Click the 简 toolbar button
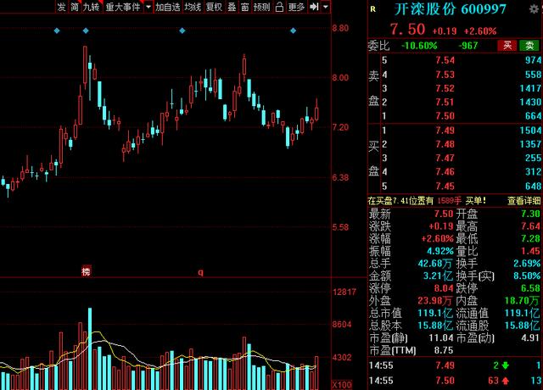Image resolution: width=543 pixels, height=390 pixels. 75,7
